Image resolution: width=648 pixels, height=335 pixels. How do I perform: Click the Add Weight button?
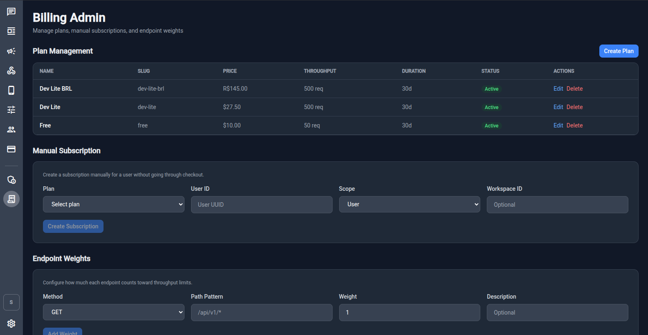63,332
